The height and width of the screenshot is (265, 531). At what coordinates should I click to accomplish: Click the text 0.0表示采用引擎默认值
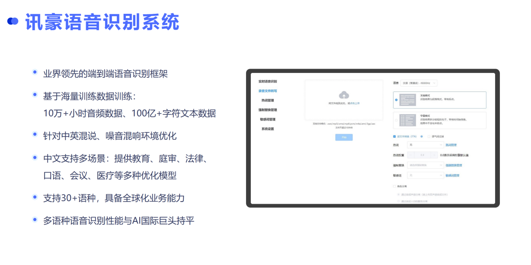[x=454, y=155]
